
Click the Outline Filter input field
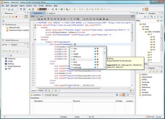pyautogui.click(x=148, y=21)
